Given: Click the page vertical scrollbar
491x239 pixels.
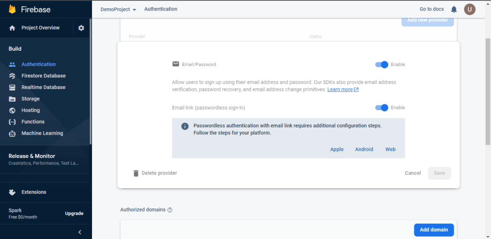Looking at the screenshot, I should coord(488,91).
